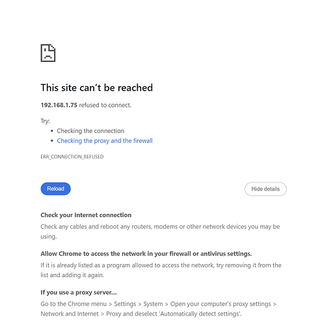318x326 pixels.
Task: Select the Check your Internet connection heading
Action: point(86,215)
